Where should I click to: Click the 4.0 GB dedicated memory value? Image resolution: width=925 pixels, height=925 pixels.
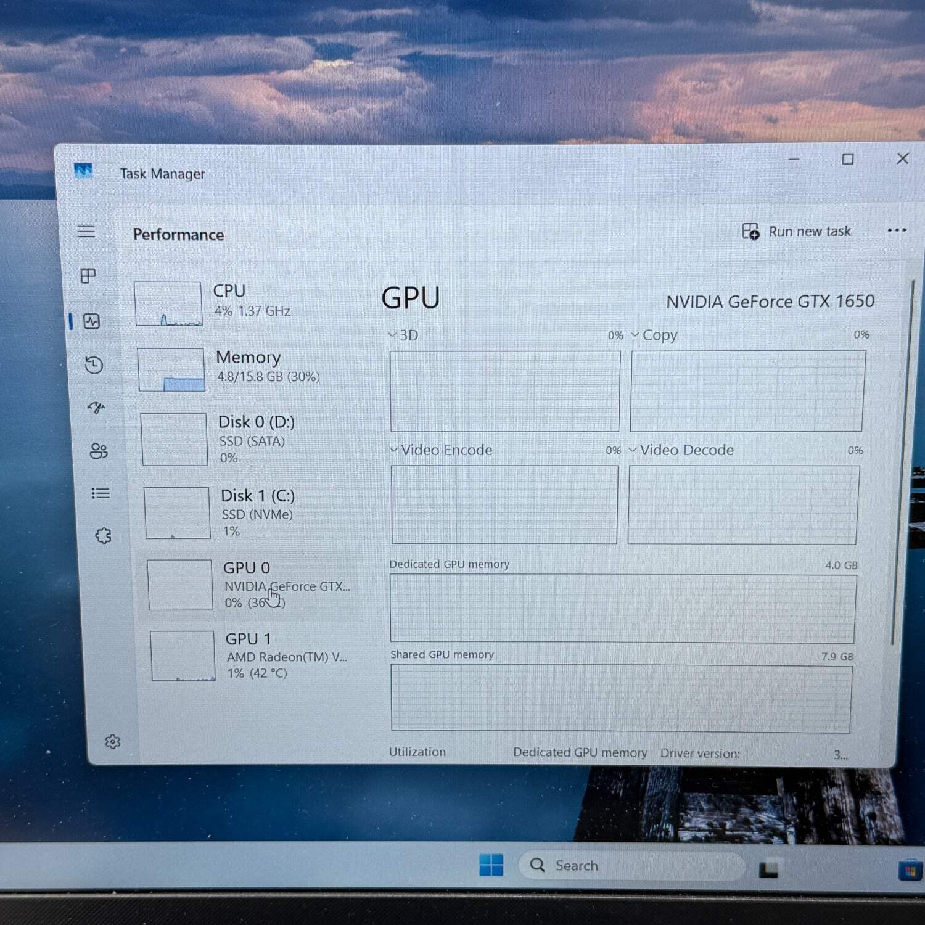tap(842, 565)
